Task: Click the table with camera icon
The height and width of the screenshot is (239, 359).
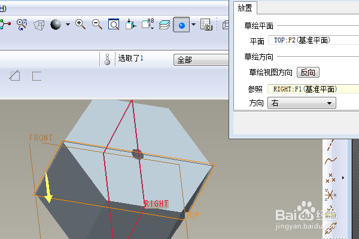Action: pyautogui.click(x=206, y=24)
